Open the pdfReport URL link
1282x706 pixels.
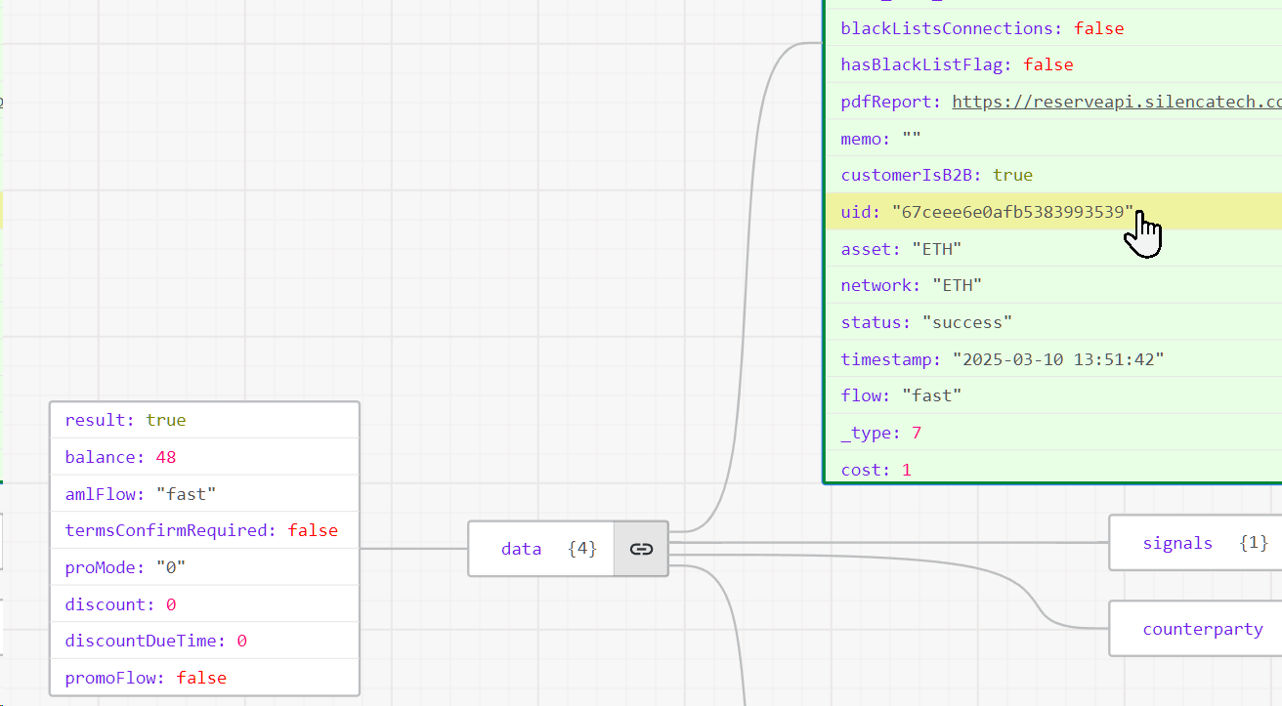(1116, 102)
